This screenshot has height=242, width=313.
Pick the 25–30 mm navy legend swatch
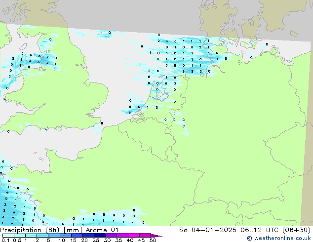point(99,236)
